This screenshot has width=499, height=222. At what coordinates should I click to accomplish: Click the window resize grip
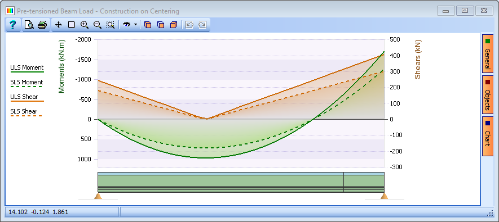click(490, 213)
